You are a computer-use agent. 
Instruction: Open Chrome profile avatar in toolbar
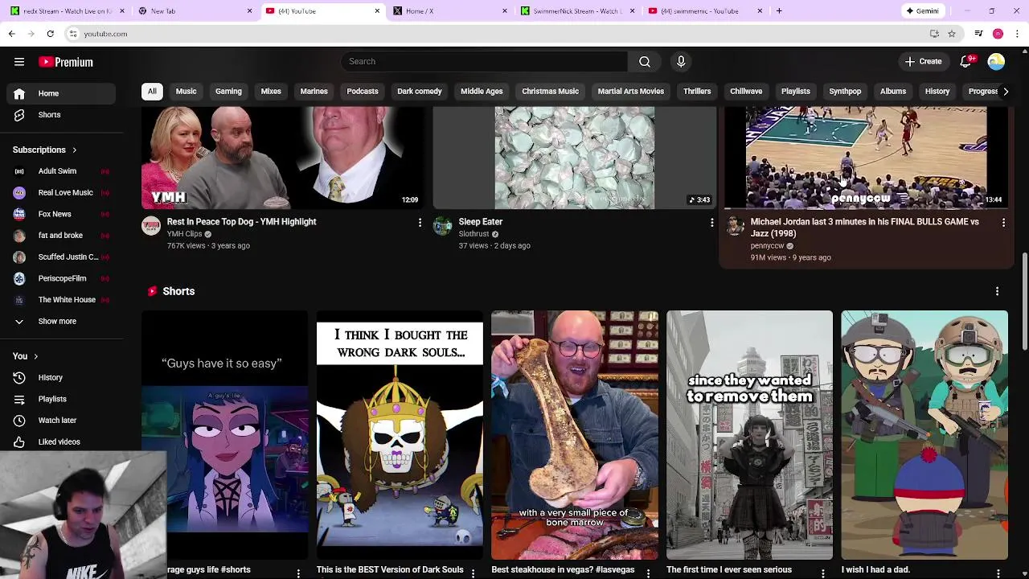point(998,34)
